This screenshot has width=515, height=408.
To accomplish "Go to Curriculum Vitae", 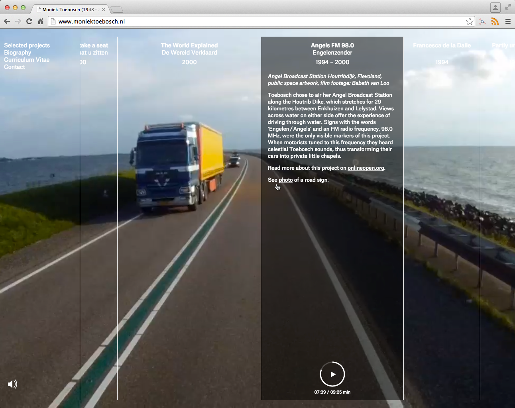I will (x=27, y=60).
